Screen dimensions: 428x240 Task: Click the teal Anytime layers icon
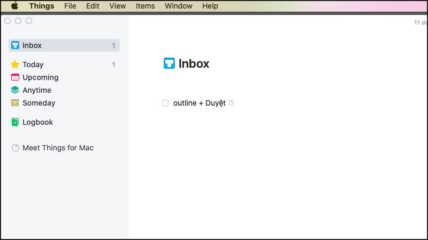point(15,90)
